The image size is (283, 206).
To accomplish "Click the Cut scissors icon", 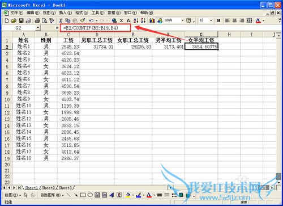I will (x=61, y=20).
